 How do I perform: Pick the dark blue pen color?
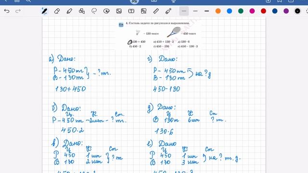point(275,11)
